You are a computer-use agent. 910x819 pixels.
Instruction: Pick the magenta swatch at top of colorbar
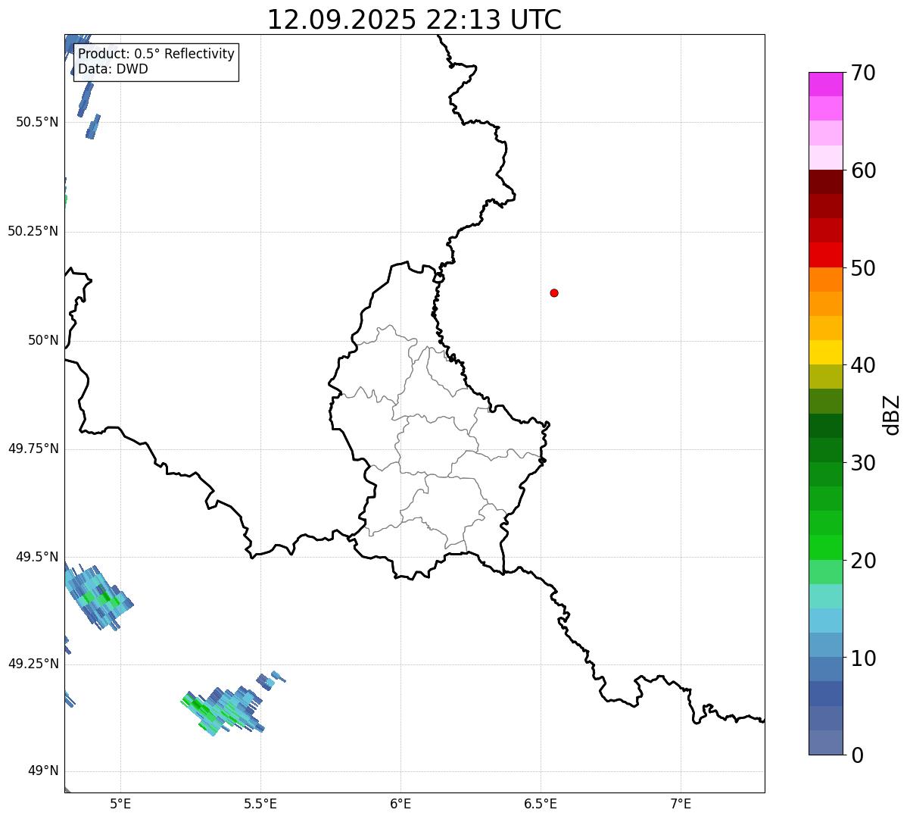point(826,84)
